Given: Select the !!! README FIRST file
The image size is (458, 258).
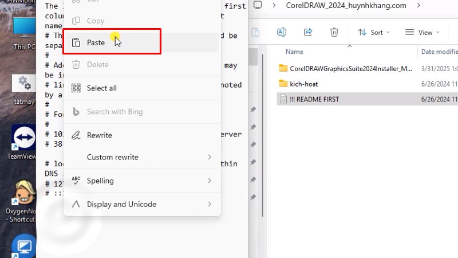Looking at the screenshot, I should (314, 99).
